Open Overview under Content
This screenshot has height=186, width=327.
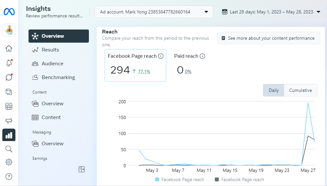[59, 104]
